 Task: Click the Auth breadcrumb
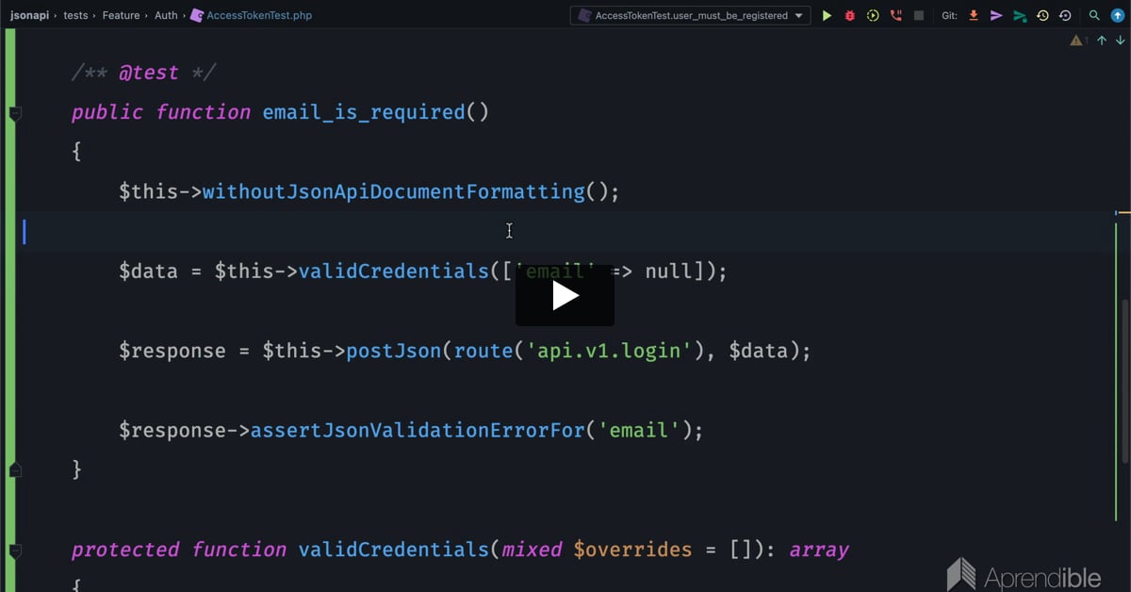(166, 15)
